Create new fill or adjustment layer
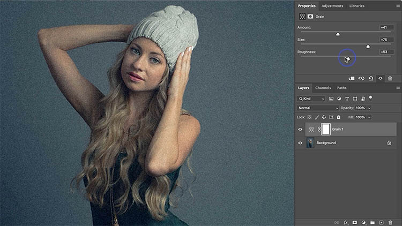This screenshot has width=402, height=226. coord(363,222)
